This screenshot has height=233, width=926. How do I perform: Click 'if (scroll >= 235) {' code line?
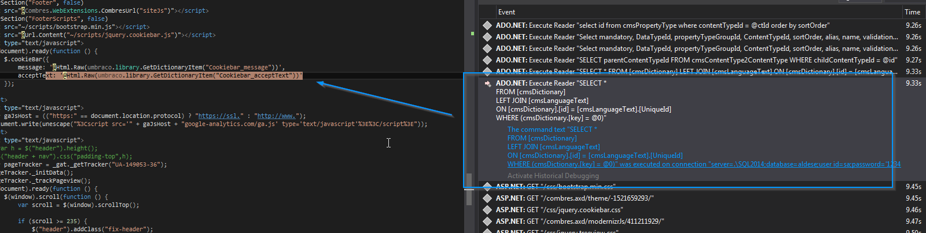pyautogui.click(x=53, y=221)
